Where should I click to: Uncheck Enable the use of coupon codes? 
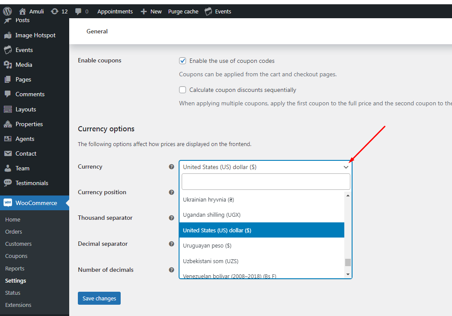pos(183,61)
